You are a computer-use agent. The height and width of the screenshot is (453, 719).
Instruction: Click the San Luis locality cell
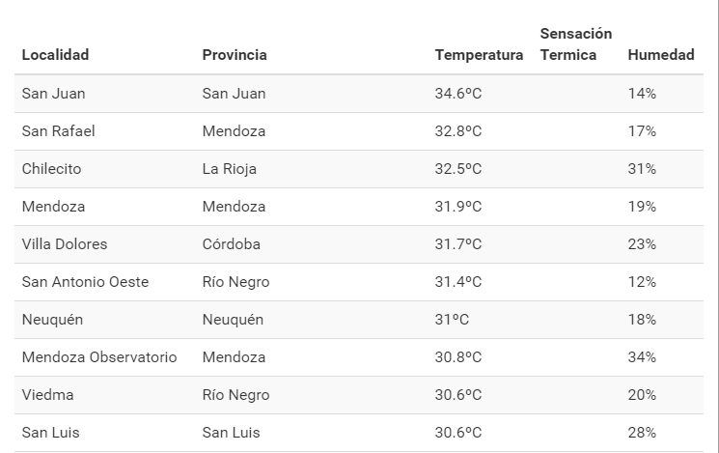(x=52, y=433)
